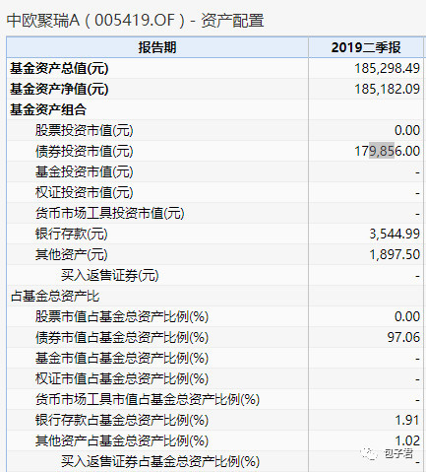Select the 权证投资市值(元) row label
This screenshot has height=472, width=426.
click(x=85, y=192)
